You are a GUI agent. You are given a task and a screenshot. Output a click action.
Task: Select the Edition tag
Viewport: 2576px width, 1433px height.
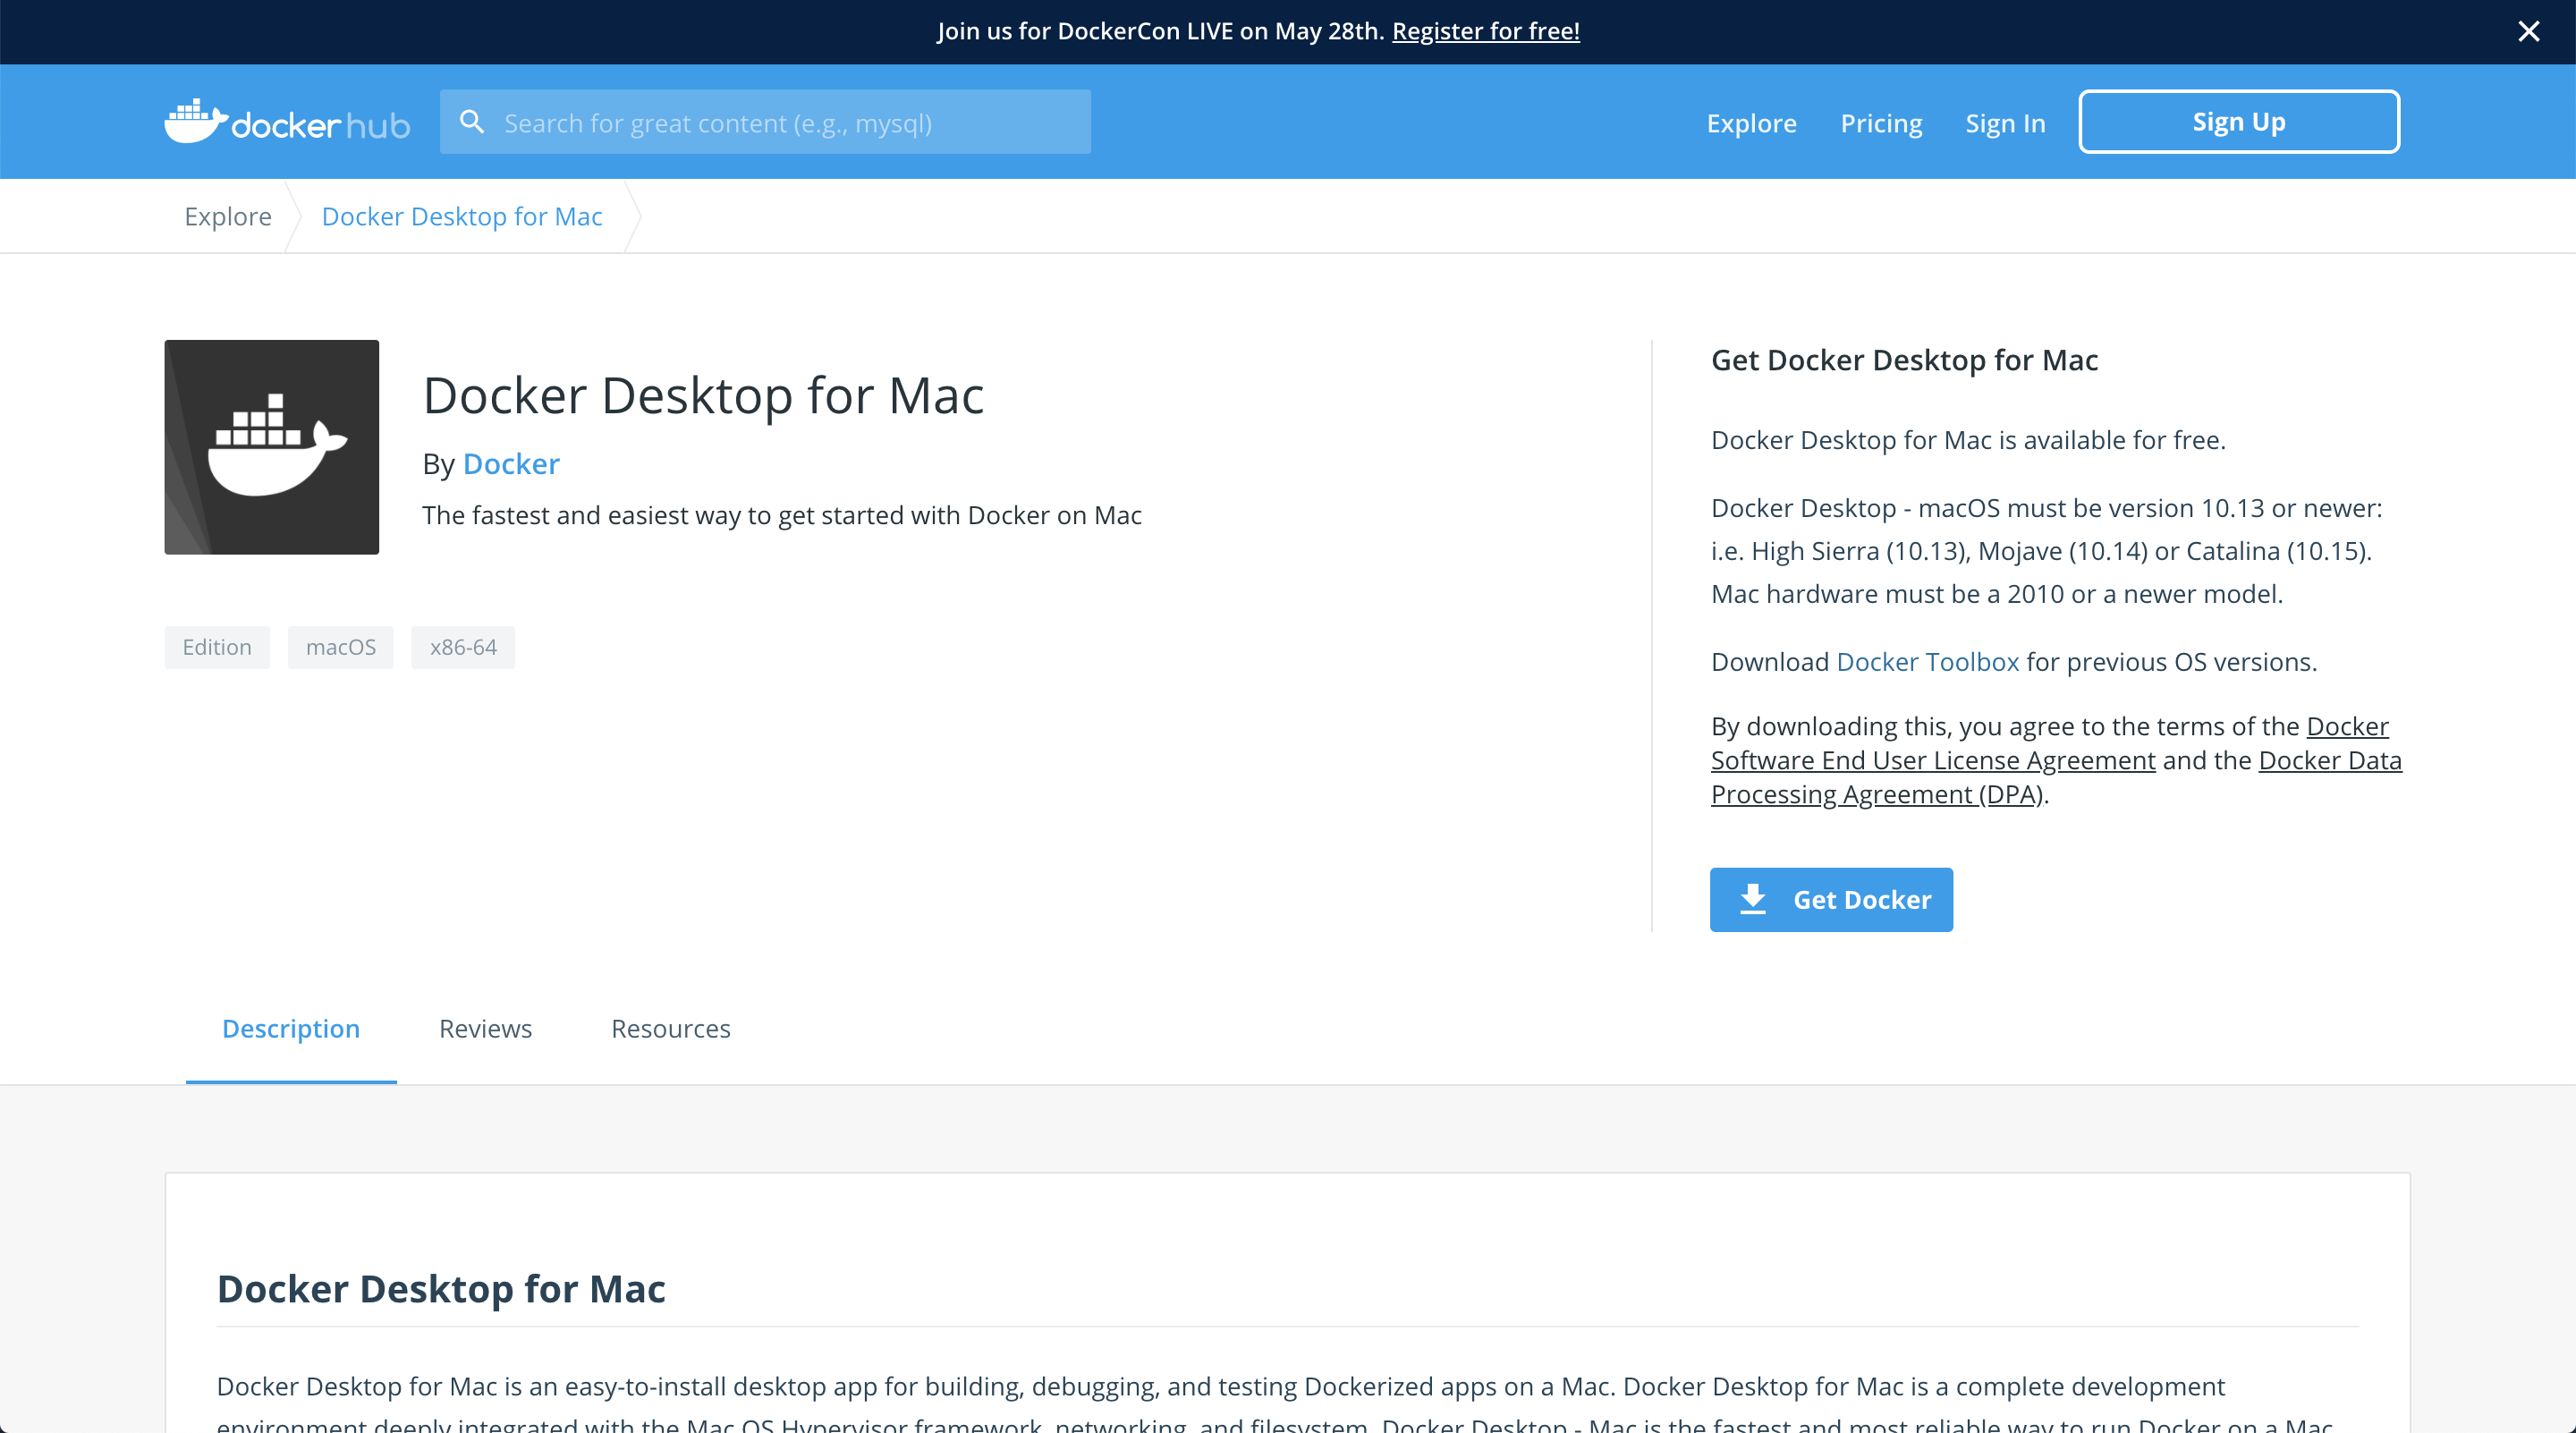pos(217,647)
